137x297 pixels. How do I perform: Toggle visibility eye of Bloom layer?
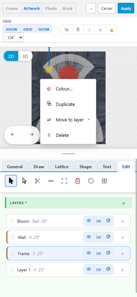(x=89, y=221)
